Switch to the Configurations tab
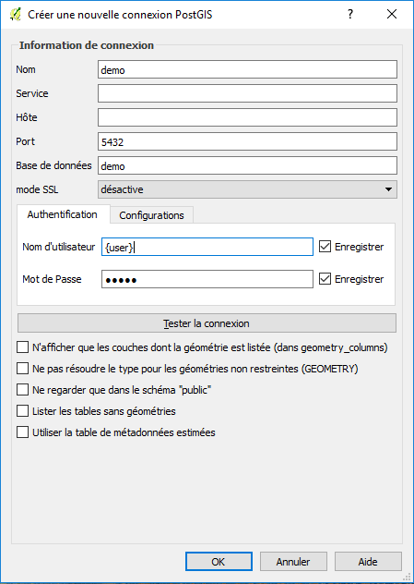The image size is (414, 584). tap(151, 215)
